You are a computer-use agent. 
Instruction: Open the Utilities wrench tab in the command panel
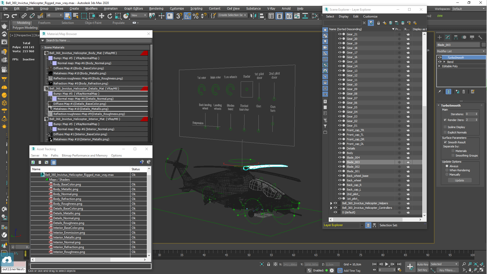[x=480, y=37]
